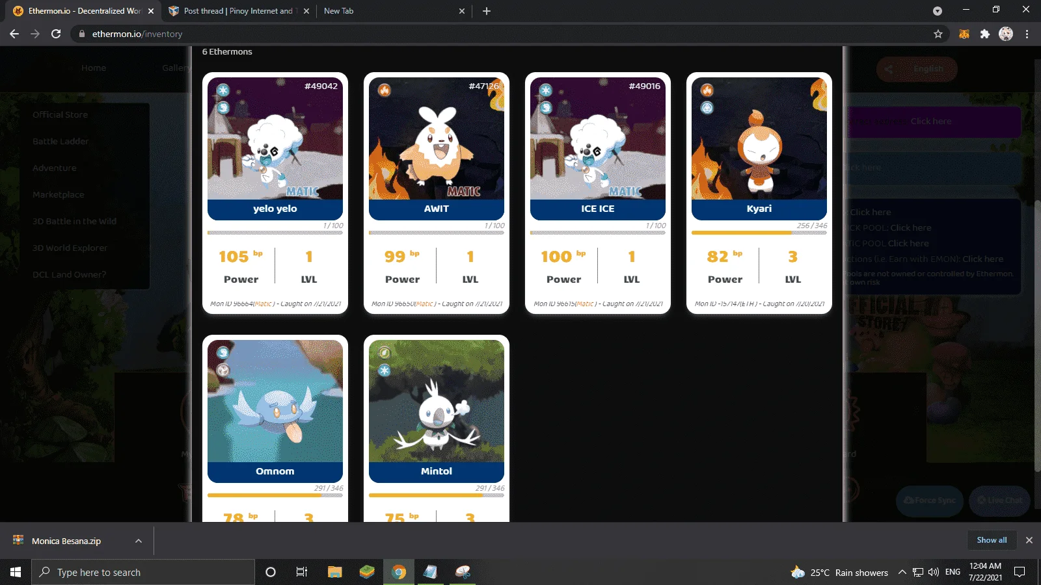
Task: Open the Windows Start menu
Action: pos(16,572)
